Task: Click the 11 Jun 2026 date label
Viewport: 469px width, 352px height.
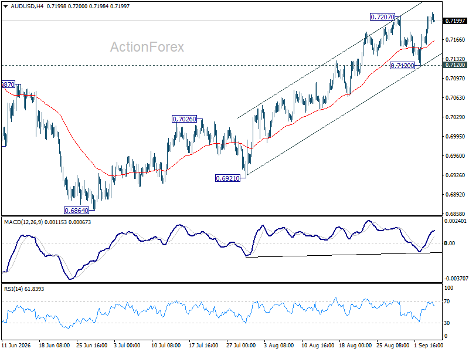Action: (x=16, y=346)
